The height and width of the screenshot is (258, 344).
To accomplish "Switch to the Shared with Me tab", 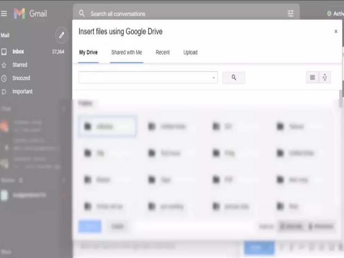I will [126, 52].
